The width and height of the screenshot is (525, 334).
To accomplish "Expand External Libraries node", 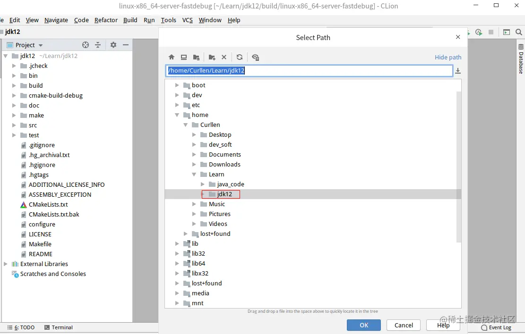I will (x=5, y=264).
